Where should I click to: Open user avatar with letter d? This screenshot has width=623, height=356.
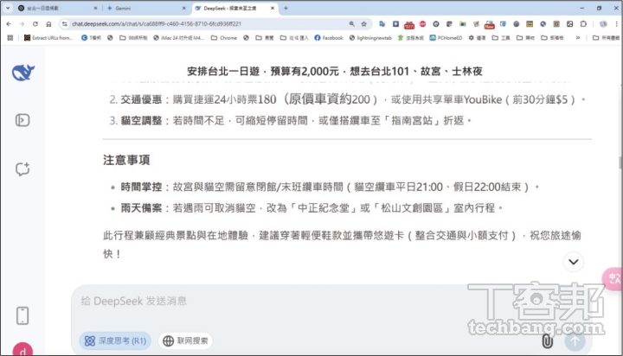point(22,349)
